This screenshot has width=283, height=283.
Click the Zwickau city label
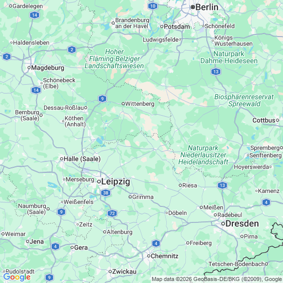click(124, 271)
